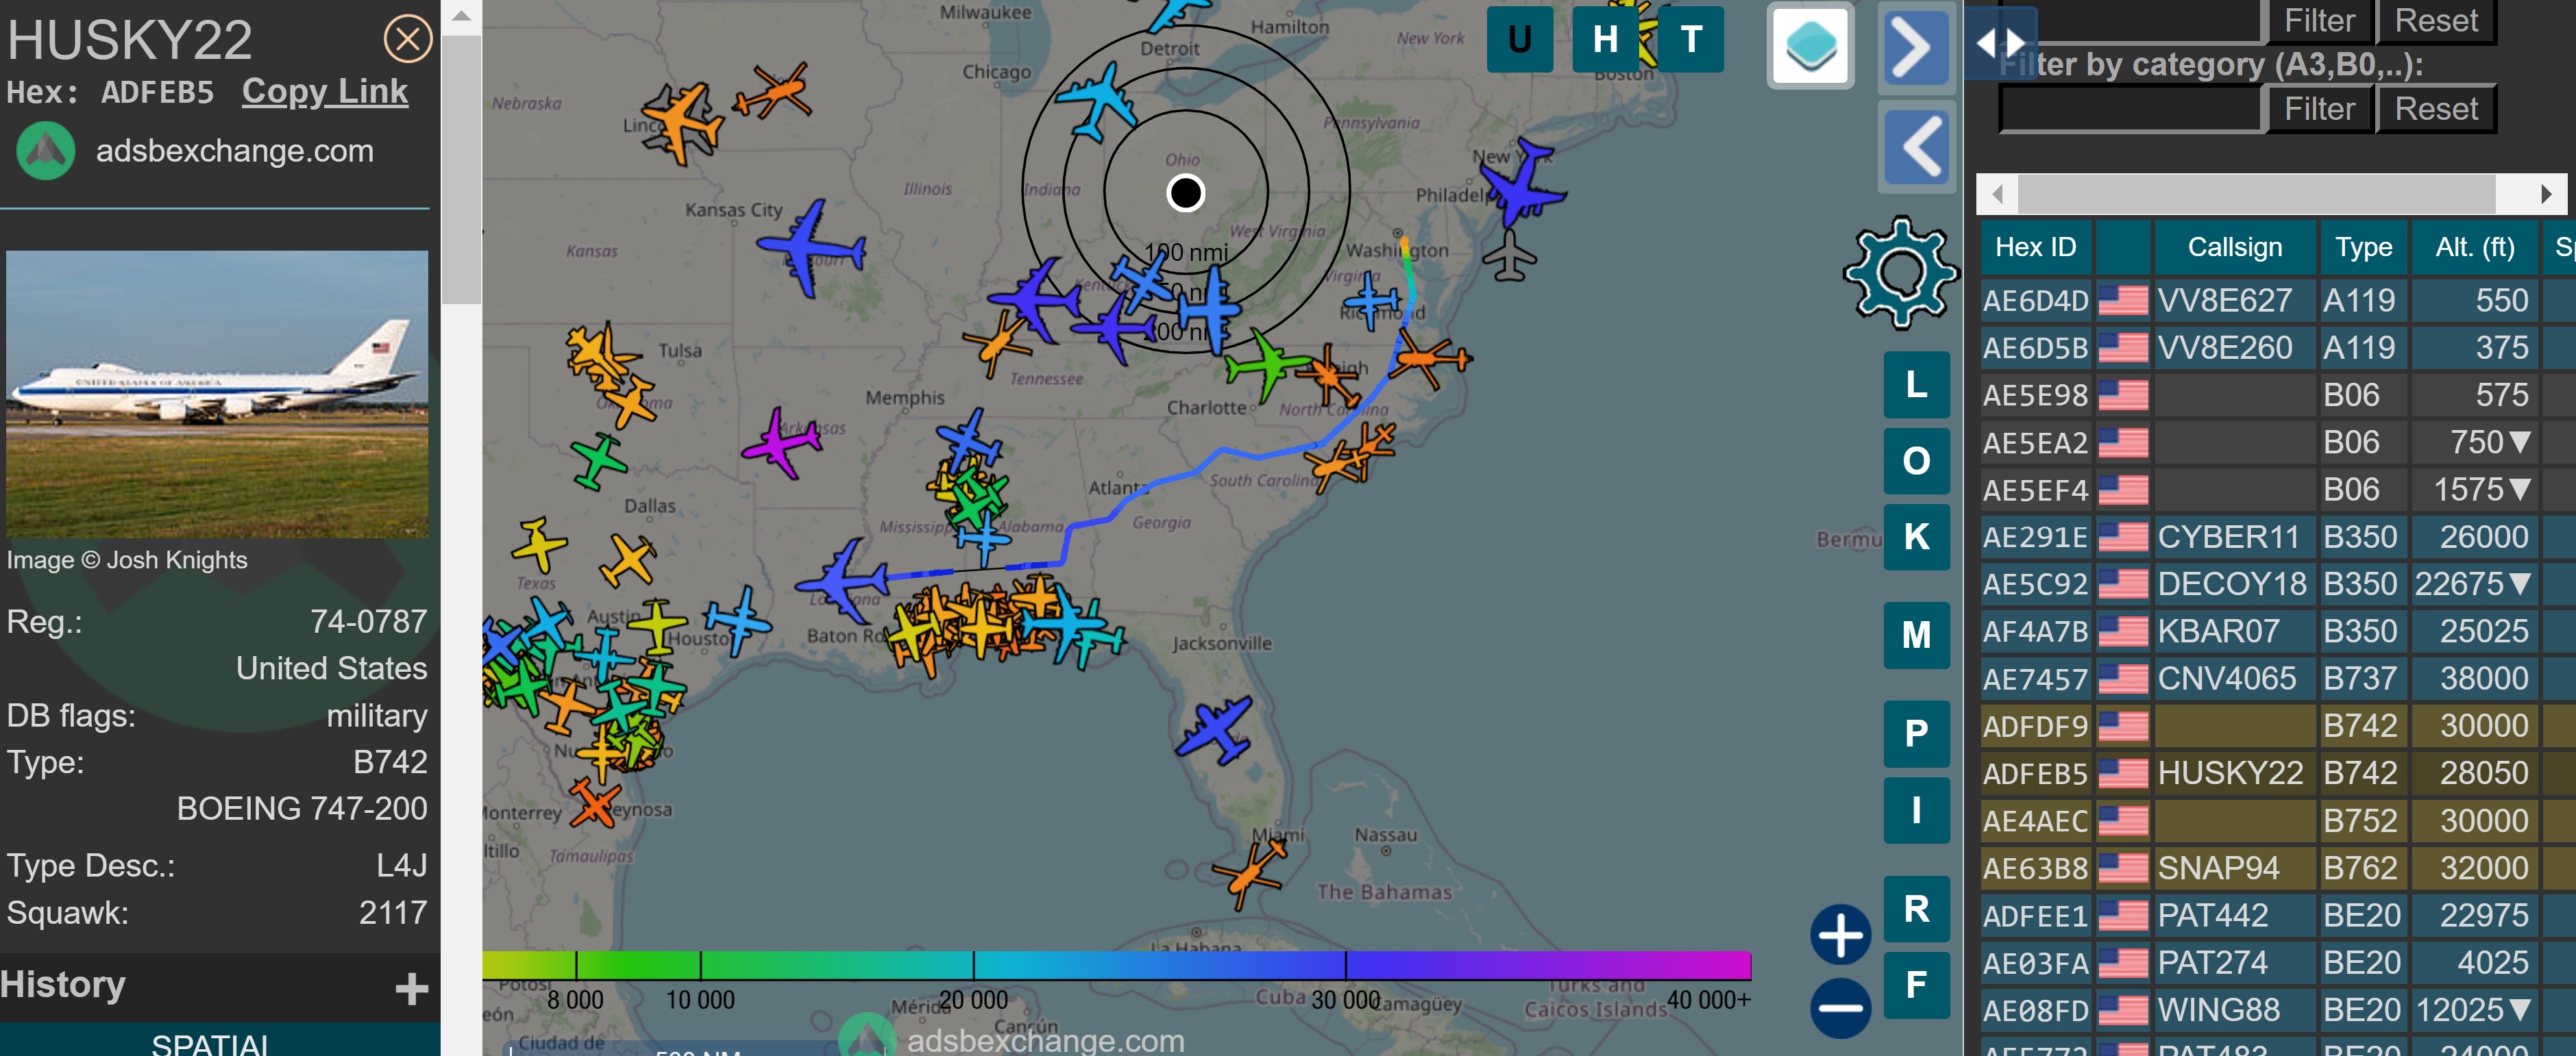Click the Reset button under category filter
Viewport: 2576px width, 1056px height.
[x=2436, y=109]
